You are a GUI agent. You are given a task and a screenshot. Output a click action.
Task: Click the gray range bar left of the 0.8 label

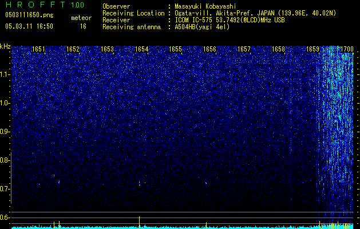(11, 178)
